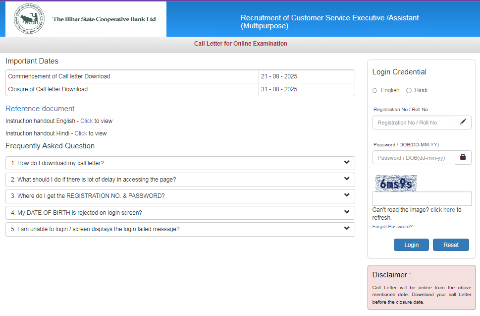Click the captcha answer text box
Image resolution: width=480 pixels, height=316 pixels.
(421, 198)
